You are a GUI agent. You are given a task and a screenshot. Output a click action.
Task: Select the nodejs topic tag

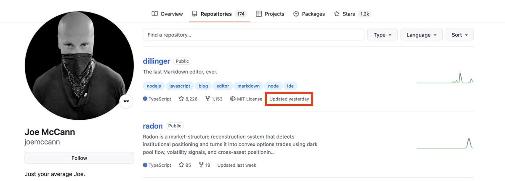[154, 86]
